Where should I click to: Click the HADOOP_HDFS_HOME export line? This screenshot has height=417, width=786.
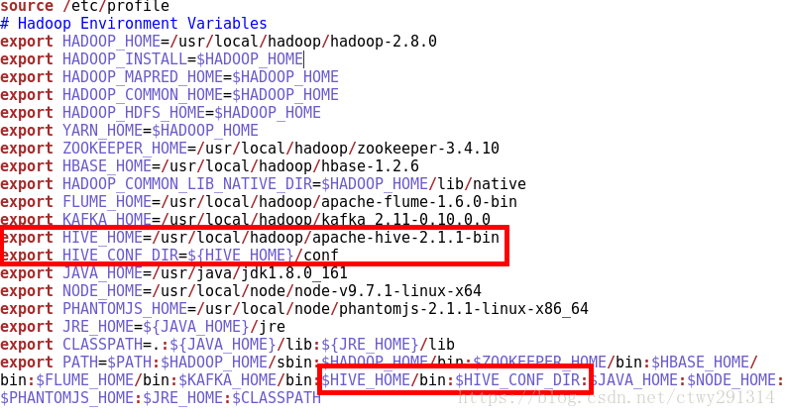pos(161,113)
